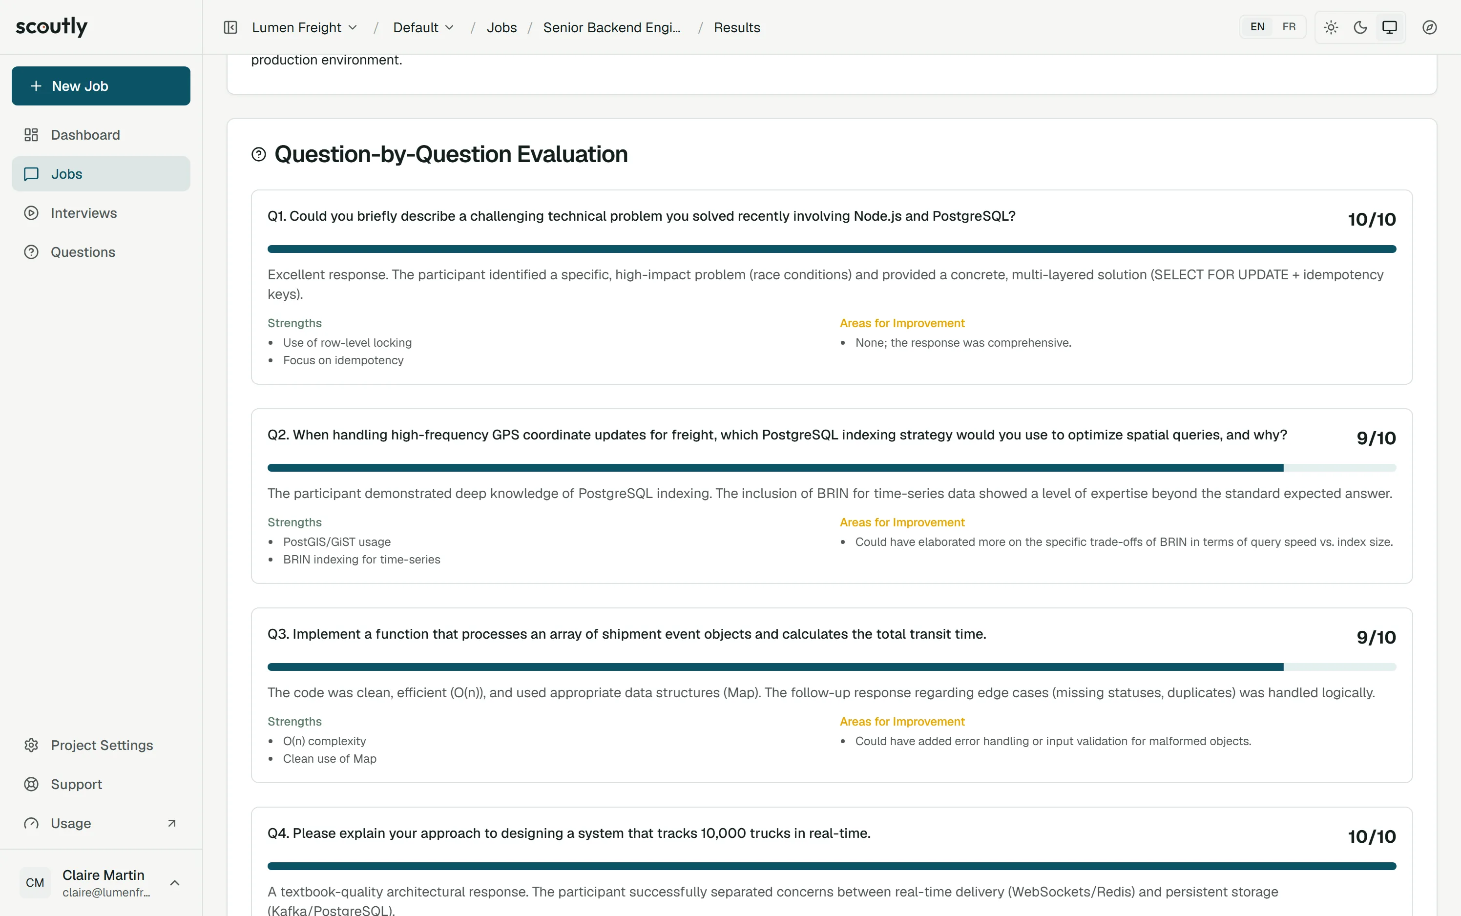The height and width of the screenshot is (916, 1461).
Task: Open Questions in the sidebar
Action: pyautogui.click(x=101, y=252)
